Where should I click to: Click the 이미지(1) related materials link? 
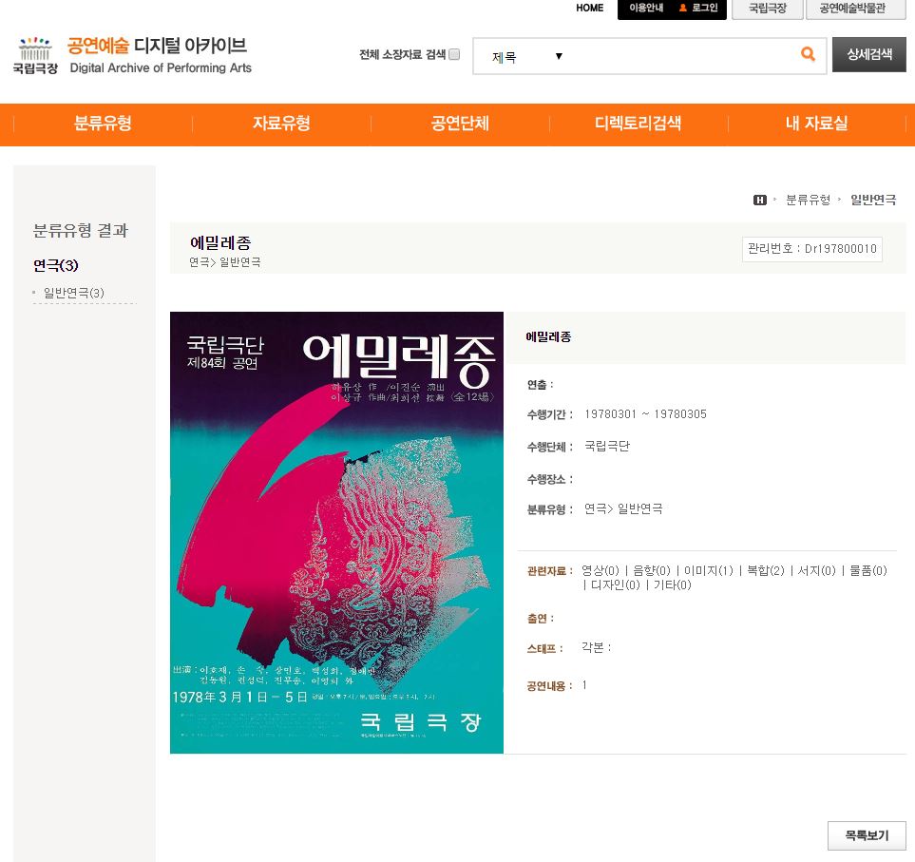coord(708,570)
